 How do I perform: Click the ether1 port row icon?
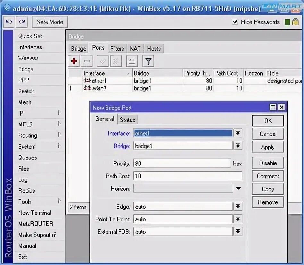pyautogui.click(x=87, y=80)
